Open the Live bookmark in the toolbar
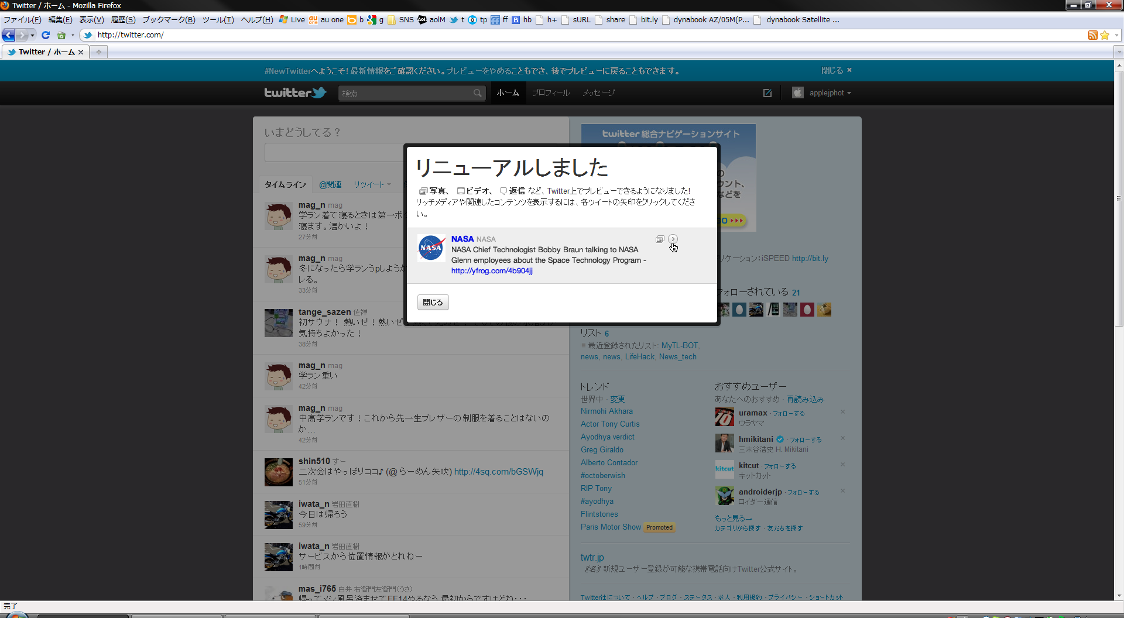The height and width of the screenshot is (618, 1124). pos(292,20)
